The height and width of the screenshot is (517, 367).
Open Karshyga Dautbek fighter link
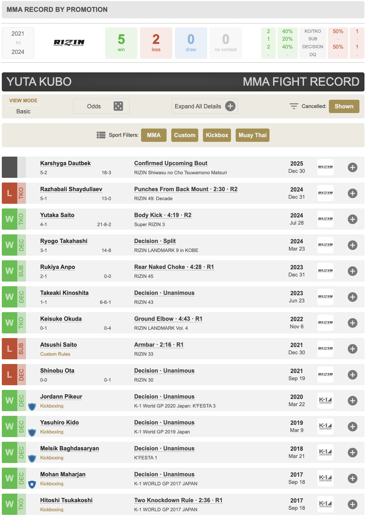pyautogui.click(x=65, y=163)
